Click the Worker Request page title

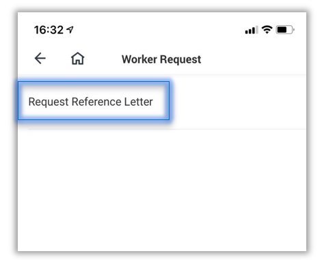(161, 59)
